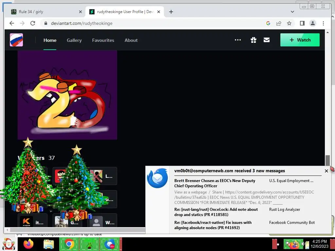
Task: Click the 'U.S. Equal Employment ...' sender text
Action: coord(291,180)
